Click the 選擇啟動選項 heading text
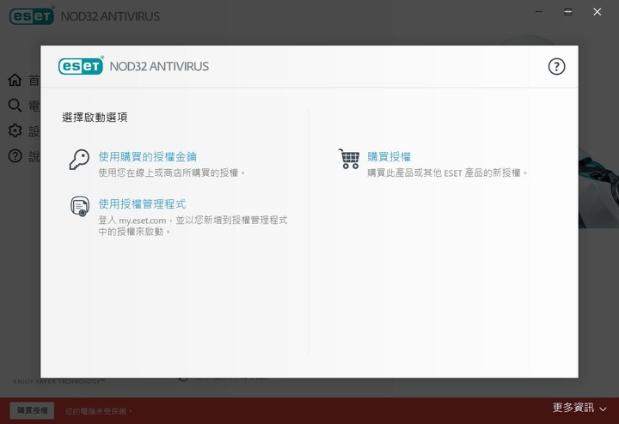This screenshot has width=619, height=424. 95,117
